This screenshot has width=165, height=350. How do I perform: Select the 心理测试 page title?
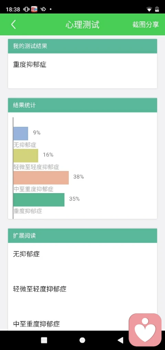(82, 25)
